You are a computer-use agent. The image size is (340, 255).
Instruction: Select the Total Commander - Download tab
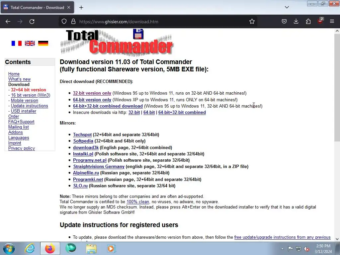coord(37,7)
